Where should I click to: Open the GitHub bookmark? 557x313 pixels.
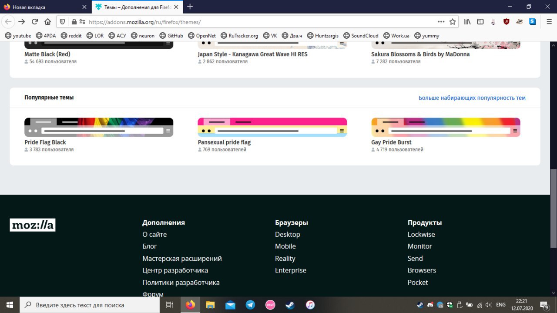coord(171,36)
